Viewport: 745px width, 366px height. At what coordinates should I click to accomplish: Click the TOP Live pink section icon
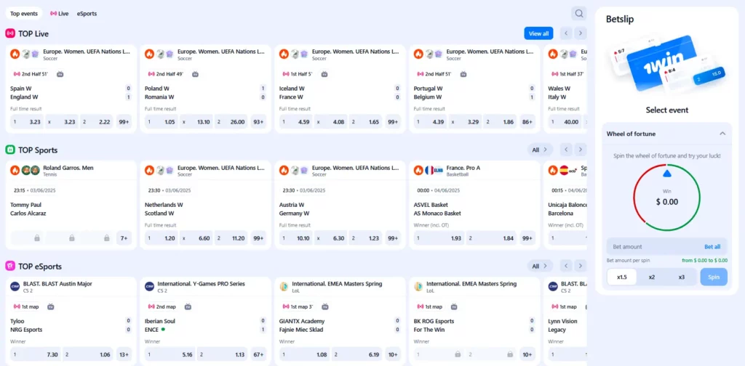[x=10, y=33]
